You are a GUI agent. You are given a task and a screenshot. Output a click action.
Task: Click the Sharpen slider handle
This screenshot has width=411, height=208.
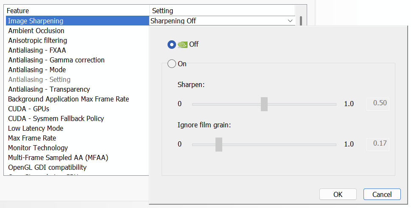[x=264, y=104]
